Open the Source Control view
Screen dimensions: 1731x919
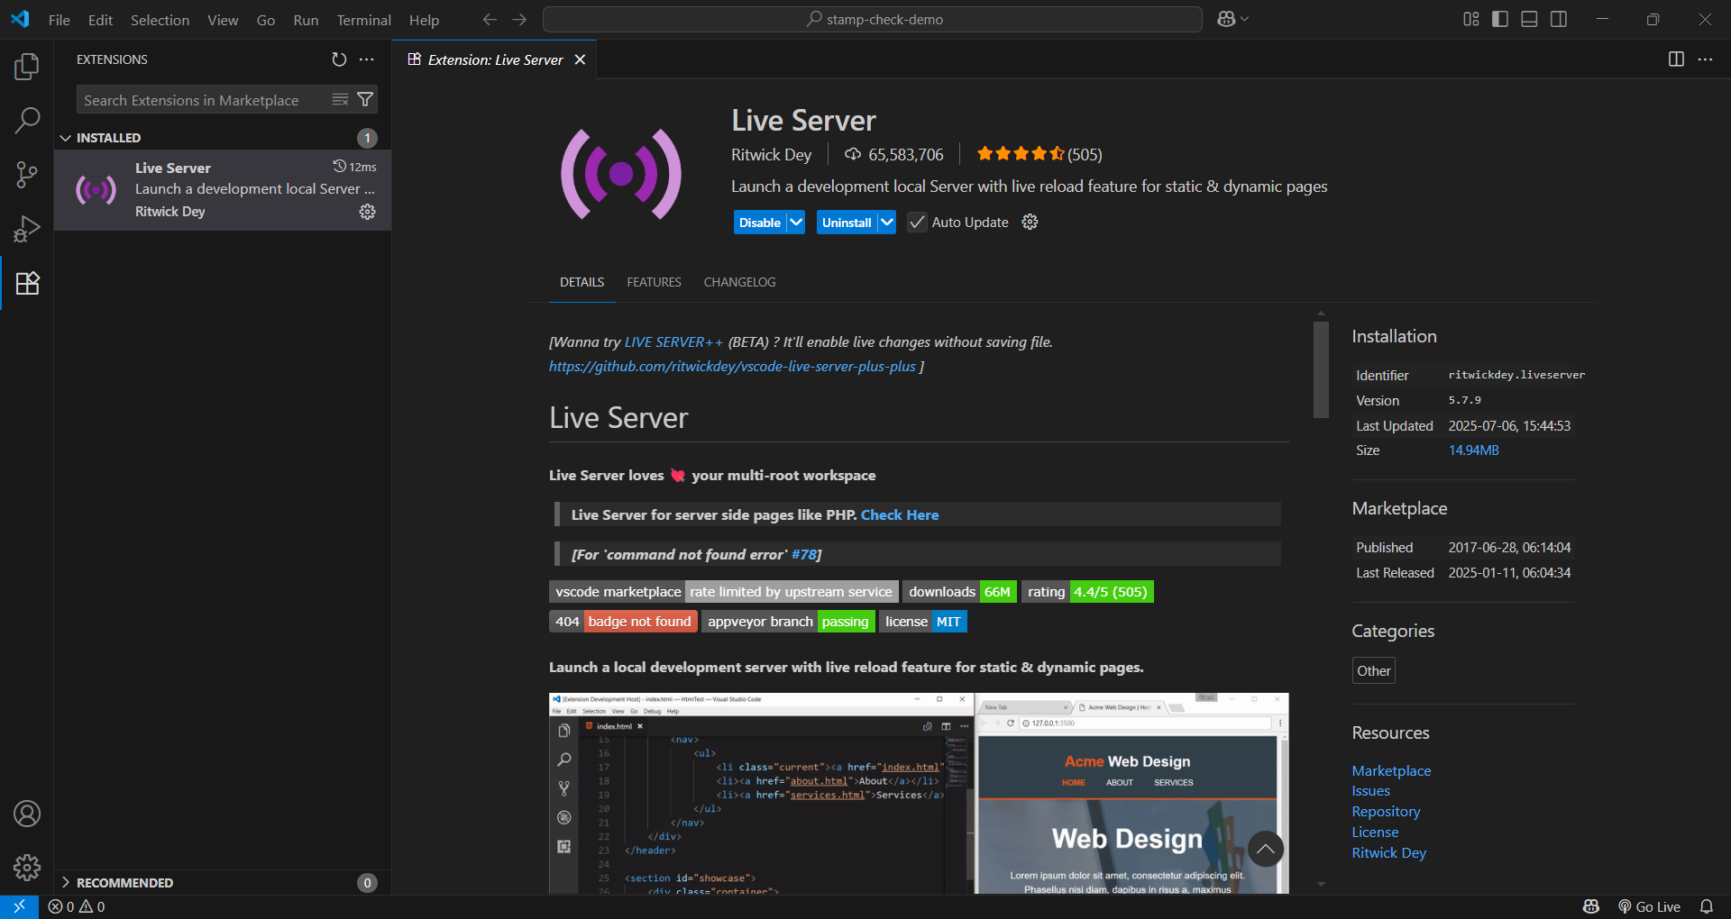(x=27, y=175)
